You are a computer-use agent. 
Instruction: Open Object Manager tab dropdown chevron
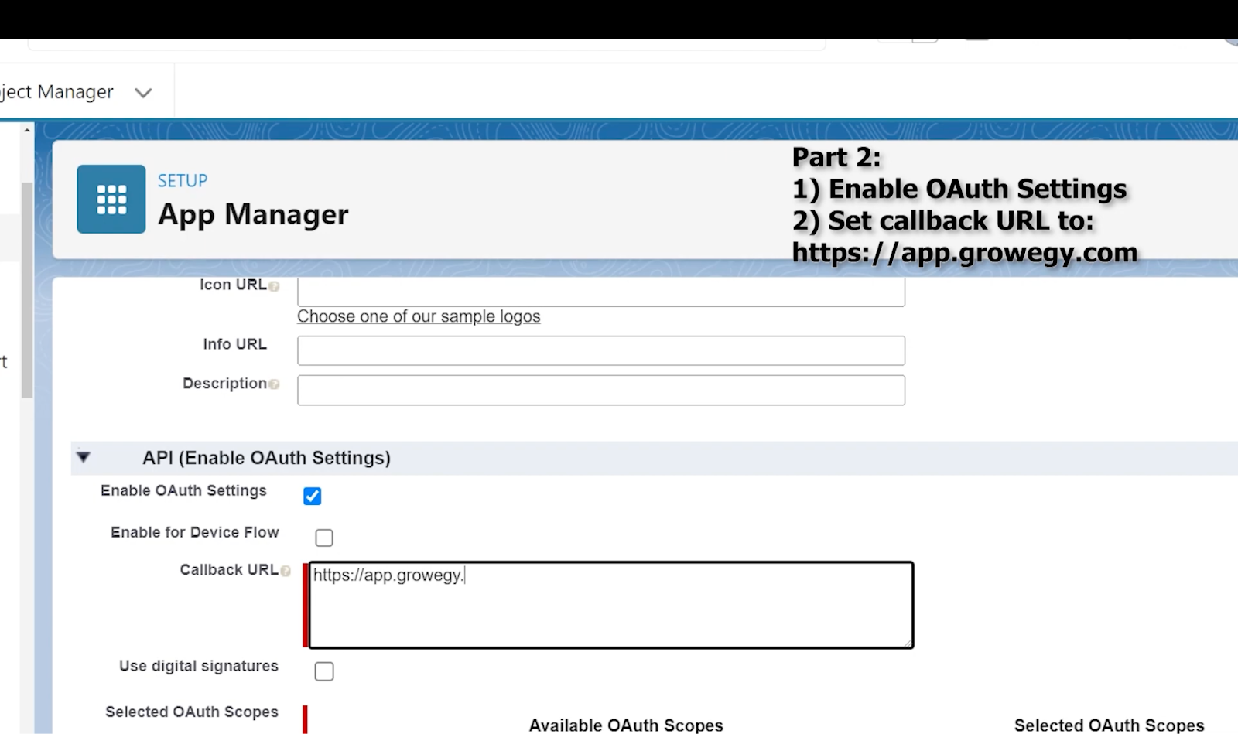(143, 93)
